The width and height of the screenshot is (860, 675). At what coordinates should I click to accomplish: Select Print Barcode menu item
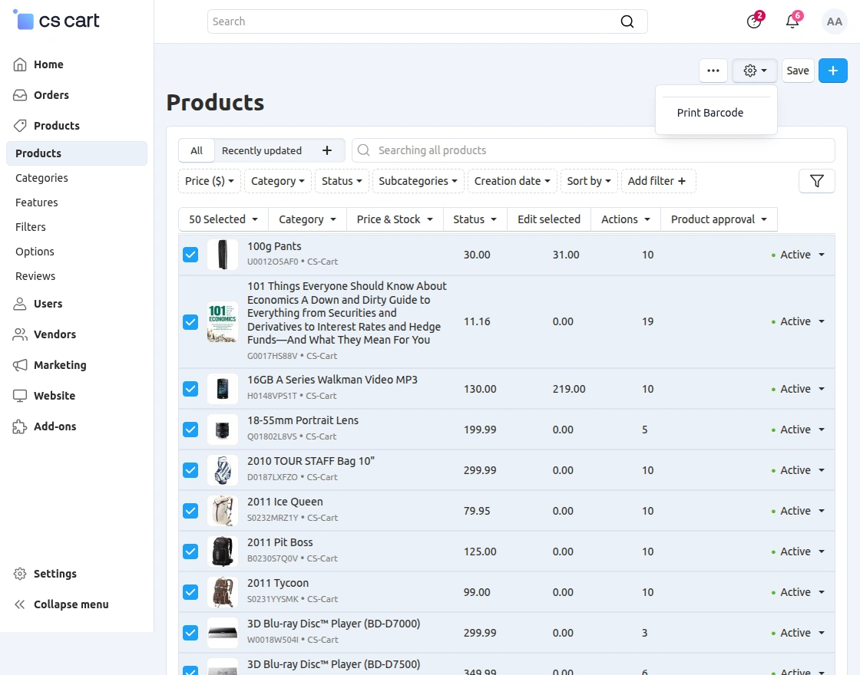(x=709, y=113)
